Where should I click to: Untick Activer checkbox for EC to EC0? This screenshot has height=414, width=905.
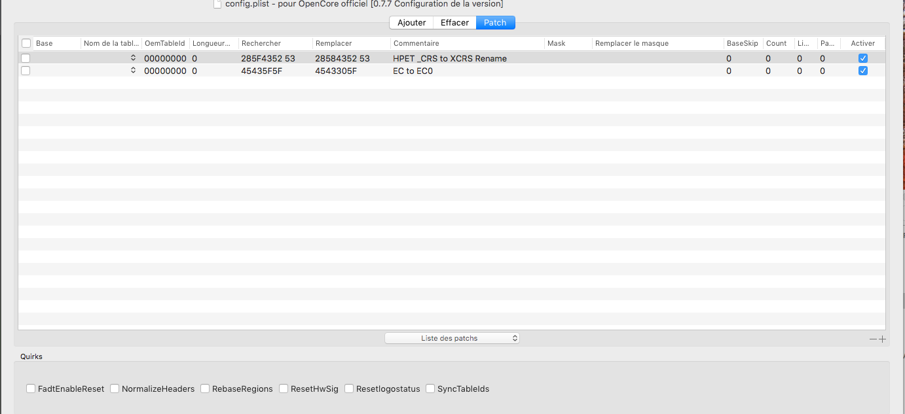coord(862,71)
